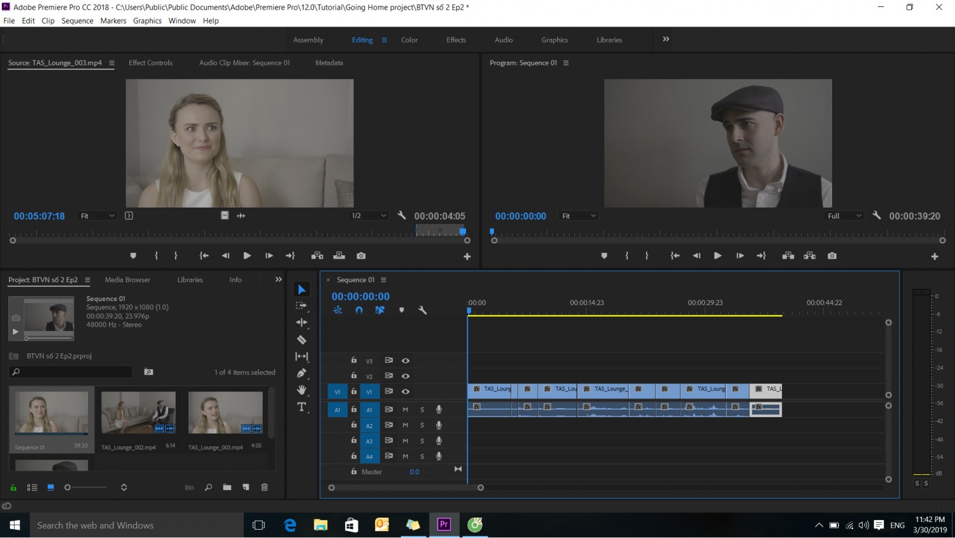The height and width of the screenshot is (538, 955).
Task: Switch to Effect Controls tab
Action: pos(150,62)
